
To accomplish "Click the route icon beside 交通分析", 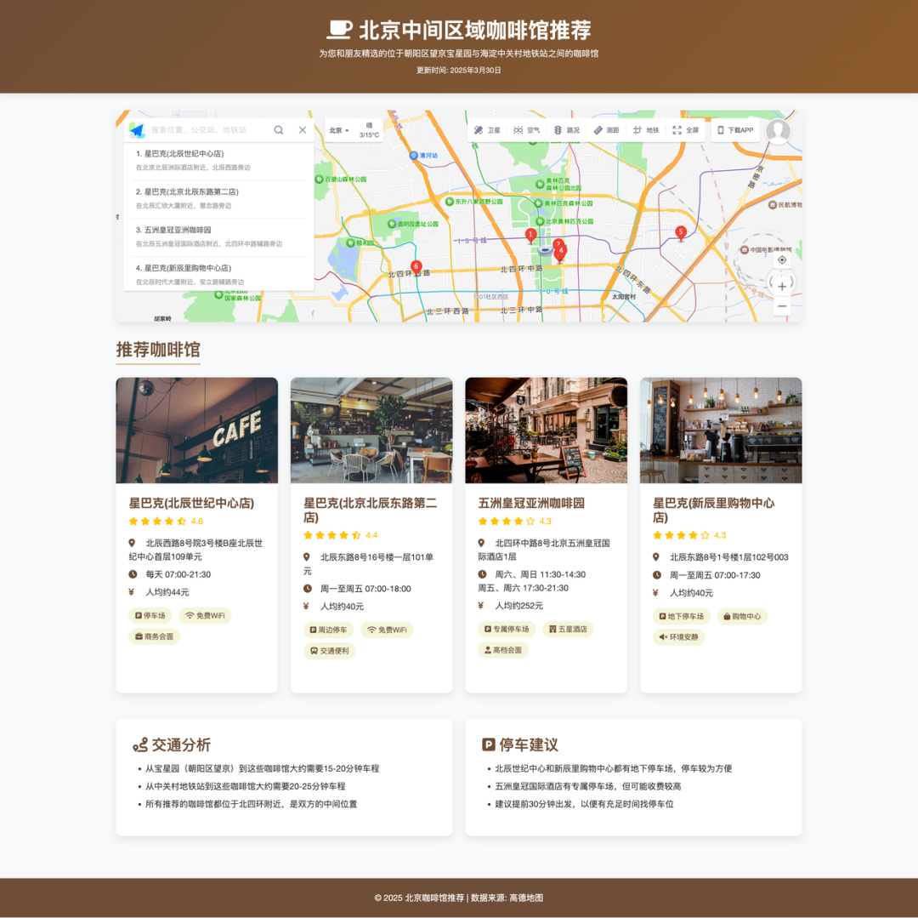I will [140, 745].
